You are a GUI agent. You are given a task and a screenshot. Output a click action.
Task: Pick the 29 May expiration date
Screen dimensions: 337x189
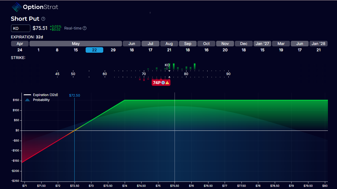[113, 50]
